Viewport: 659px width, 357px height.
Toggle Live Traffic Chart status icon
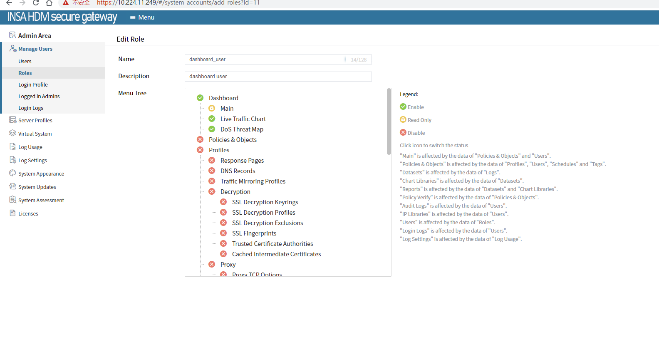coord(212,119)
